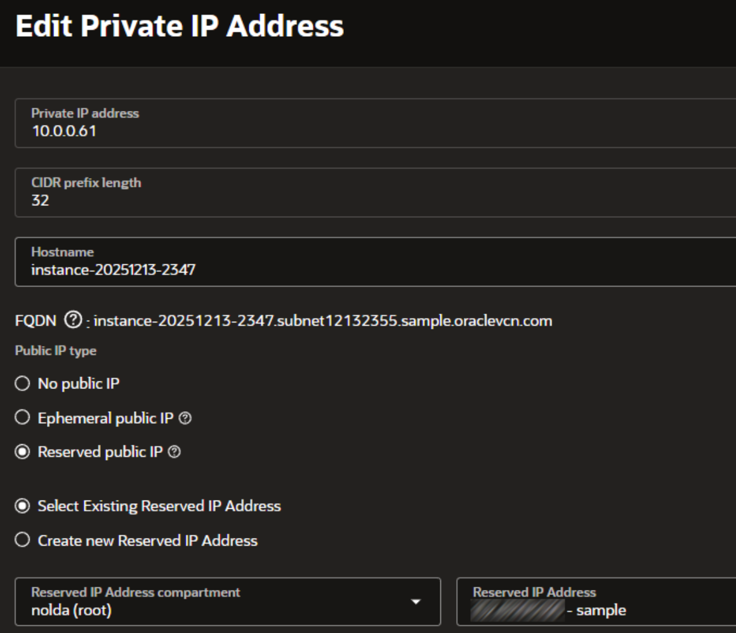736x633 pixels.
Task: Show help for Reserved public IP
Action: 174,452
